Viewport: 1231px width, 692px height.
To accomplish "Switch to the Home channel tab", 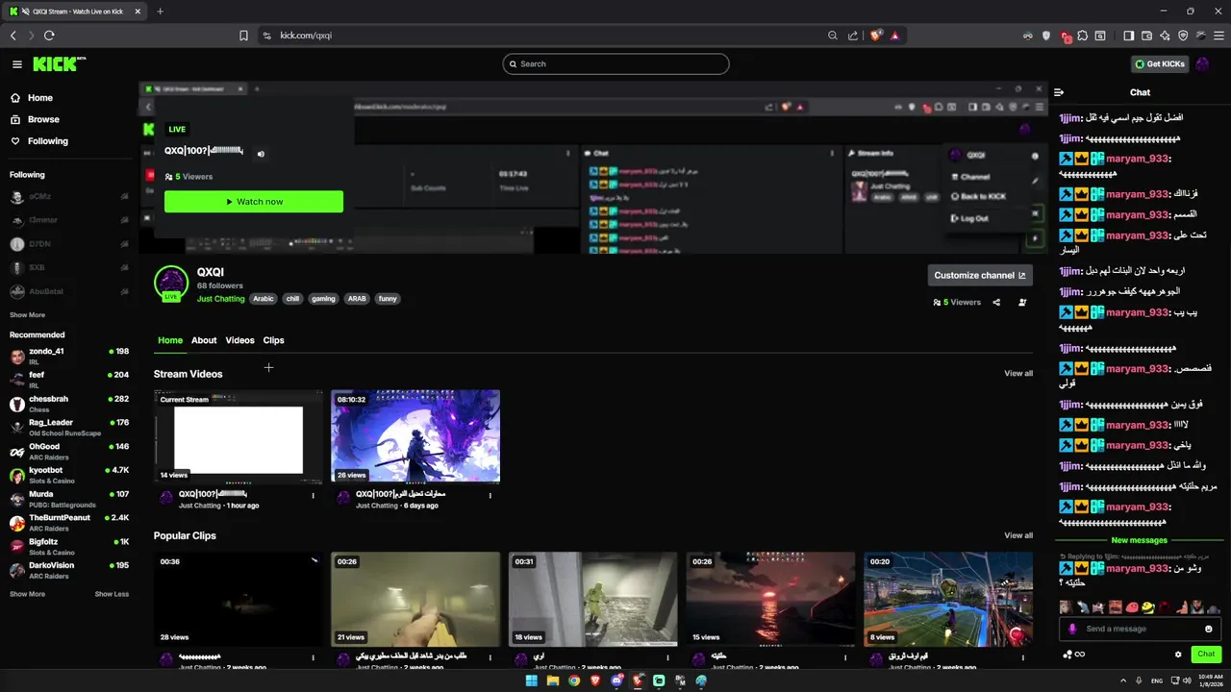I will [x=170, y=340].
